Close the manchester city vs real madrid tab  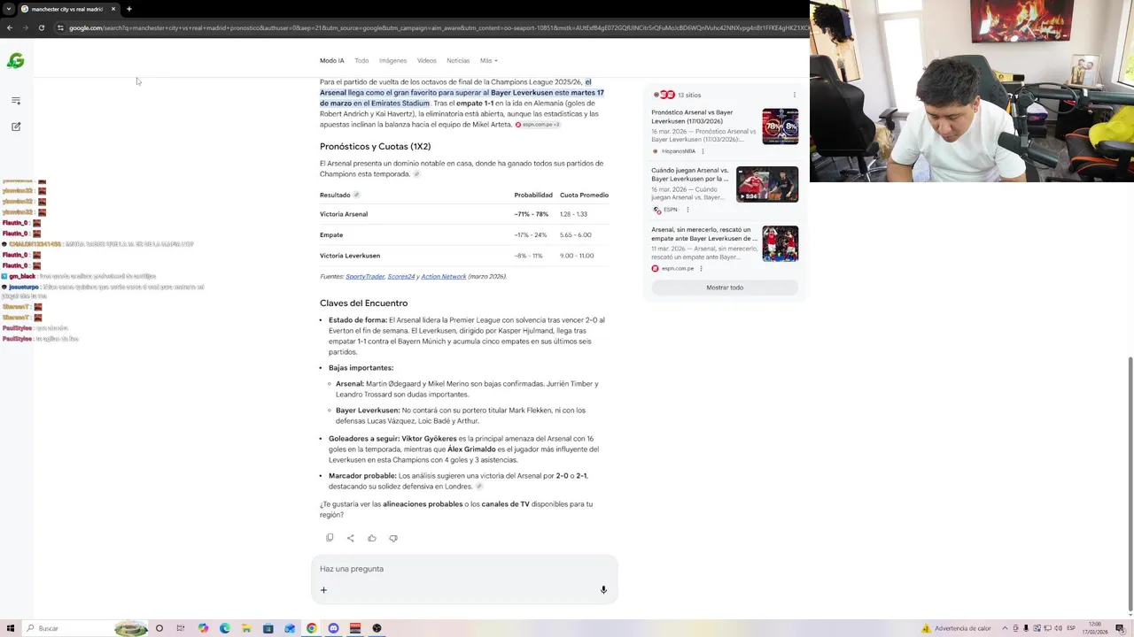coord(113,9)
